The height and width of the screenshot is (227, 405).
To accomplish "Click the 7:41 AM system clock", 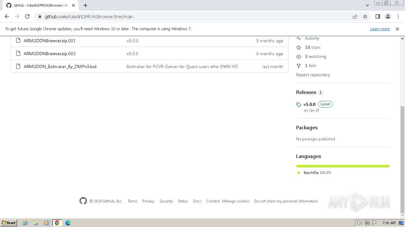I will click(389, 223).
